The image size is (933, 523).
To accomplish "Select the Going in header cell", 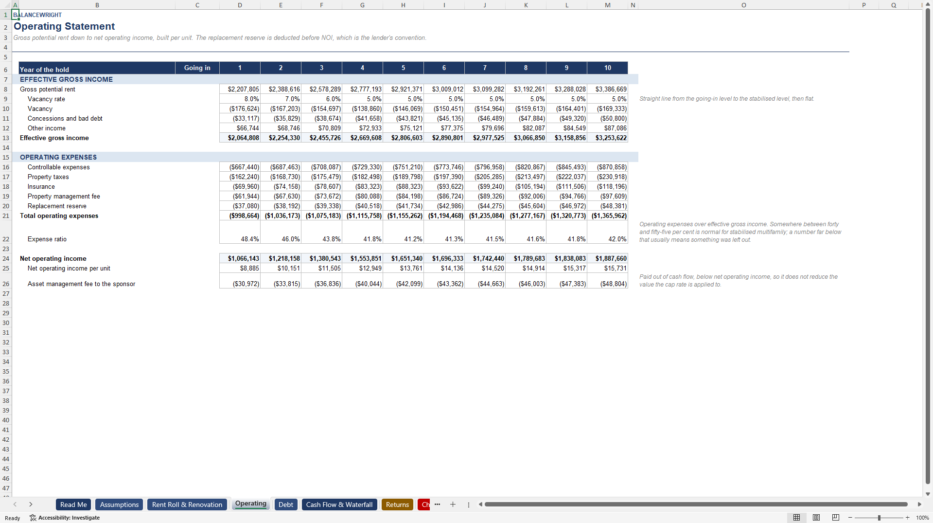I will 197,68.
